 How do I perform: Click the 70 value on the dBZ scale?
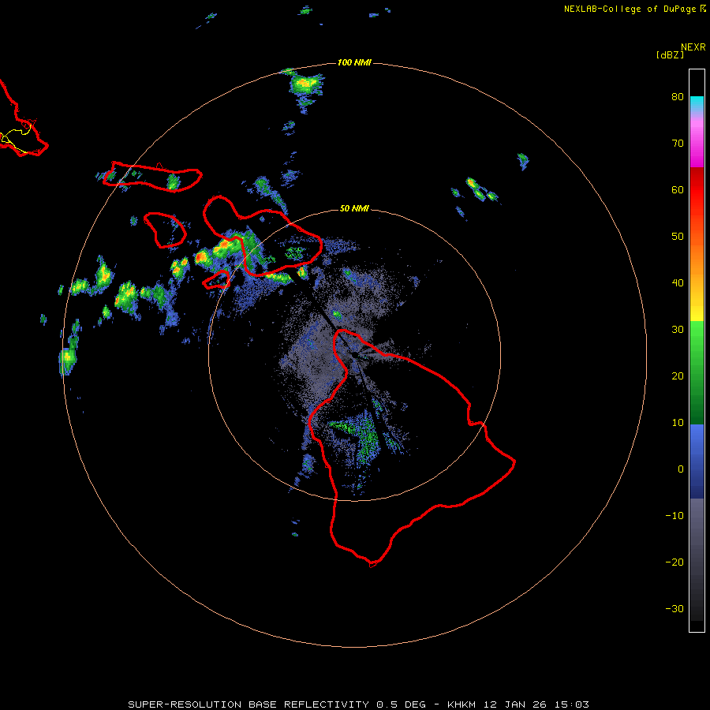(x=678, y=144)
